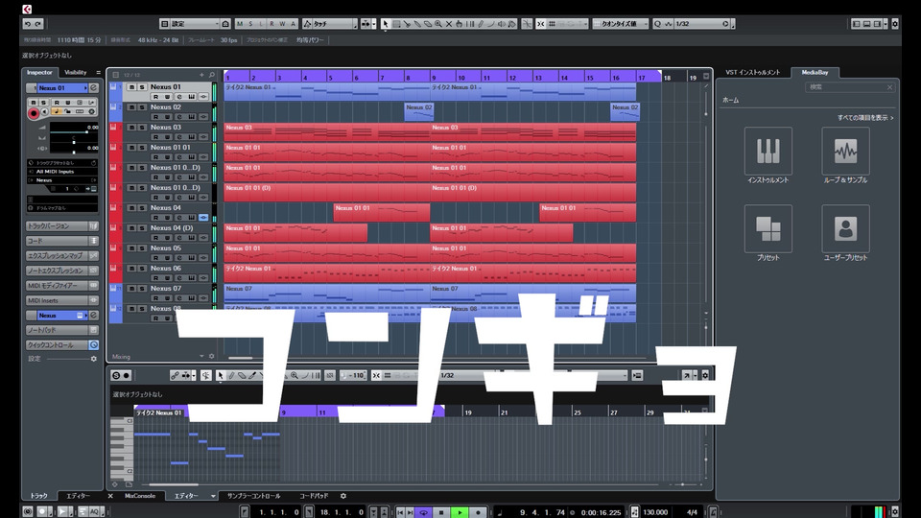Click the green Play transport button
The height and width of the screenshot is (518, 921).
[460, 512]
